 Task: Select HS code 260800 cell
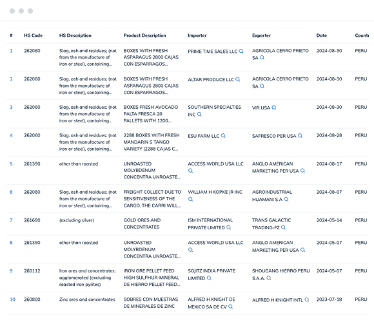[x=32, y=299]
